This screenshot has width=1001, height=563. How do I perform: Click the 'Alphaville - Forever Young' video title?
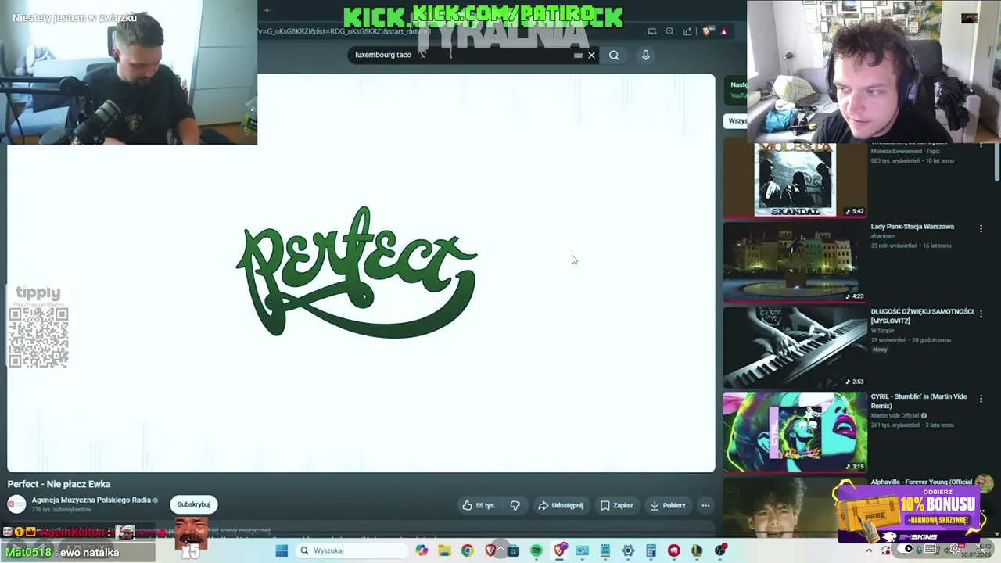pos(921,482)
